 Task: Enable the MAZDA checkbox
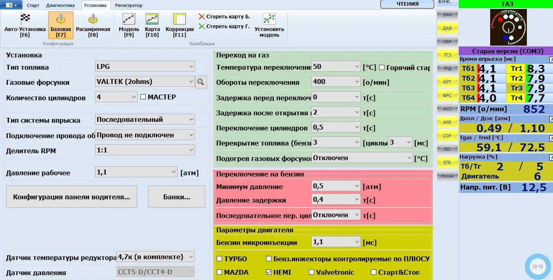[x=219, y=272]
